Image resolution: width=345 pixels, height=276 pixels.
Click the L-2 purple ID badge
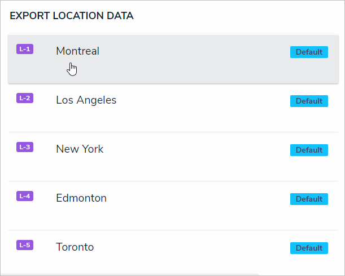click(25, 98)
